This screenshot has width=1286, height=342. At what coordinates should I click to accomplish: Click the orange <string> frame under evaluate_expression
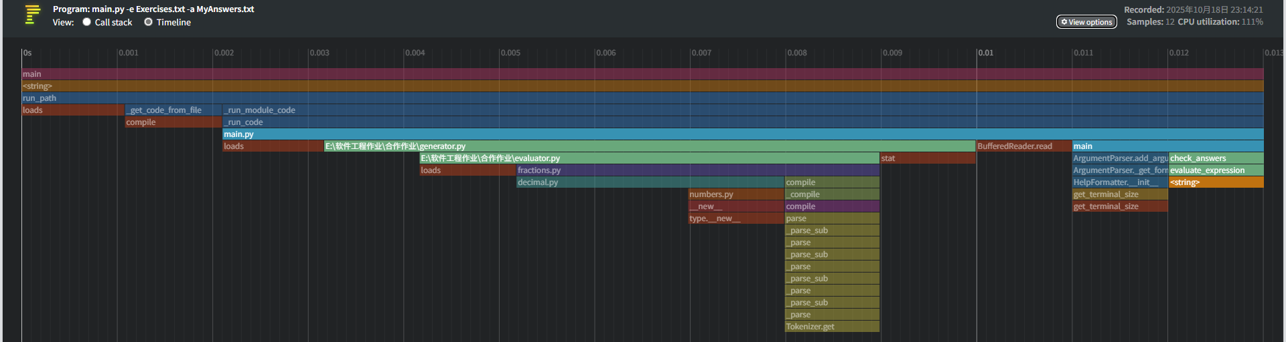click(x=1216, y=182)
